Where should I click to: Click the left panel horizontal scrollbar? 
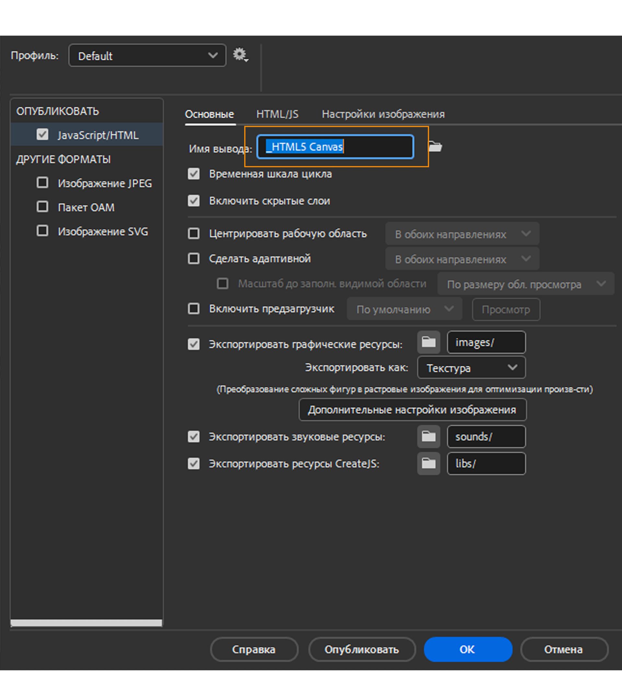click(x=86, y=623)
